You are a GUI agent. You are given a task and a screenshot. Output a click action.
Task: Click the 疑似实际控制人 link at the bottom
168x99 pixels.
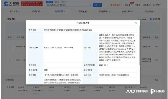coord(23,90)
